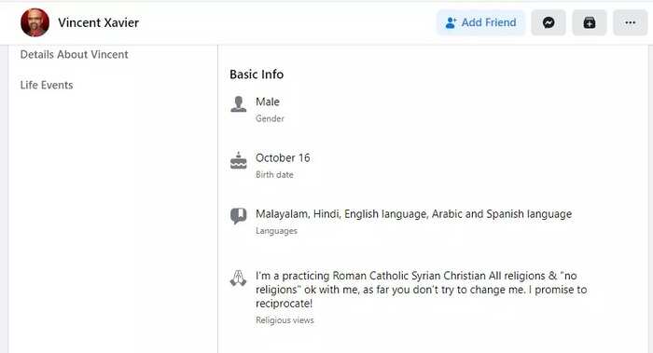Image resolution: width=653 pixels, height=353 pixels.
Task: Click the October 16 birth date
Action: pyautogui.click(x=283, y=158)
